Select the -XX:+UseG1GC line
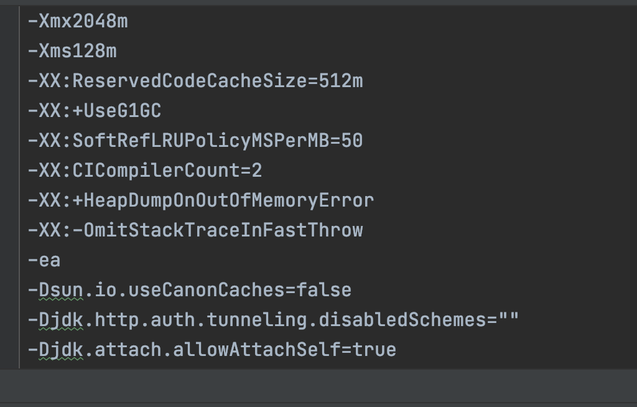 (x=95, y=111)
